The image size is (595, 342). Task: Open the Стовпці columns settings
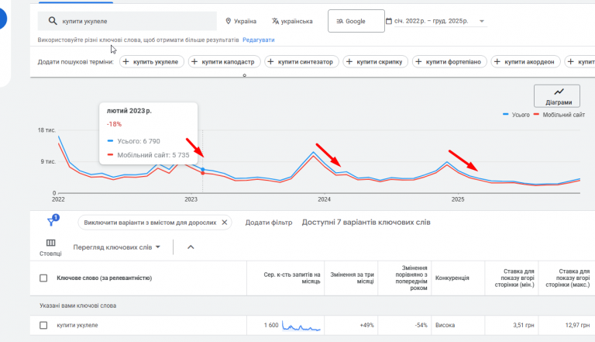(50, 247)
